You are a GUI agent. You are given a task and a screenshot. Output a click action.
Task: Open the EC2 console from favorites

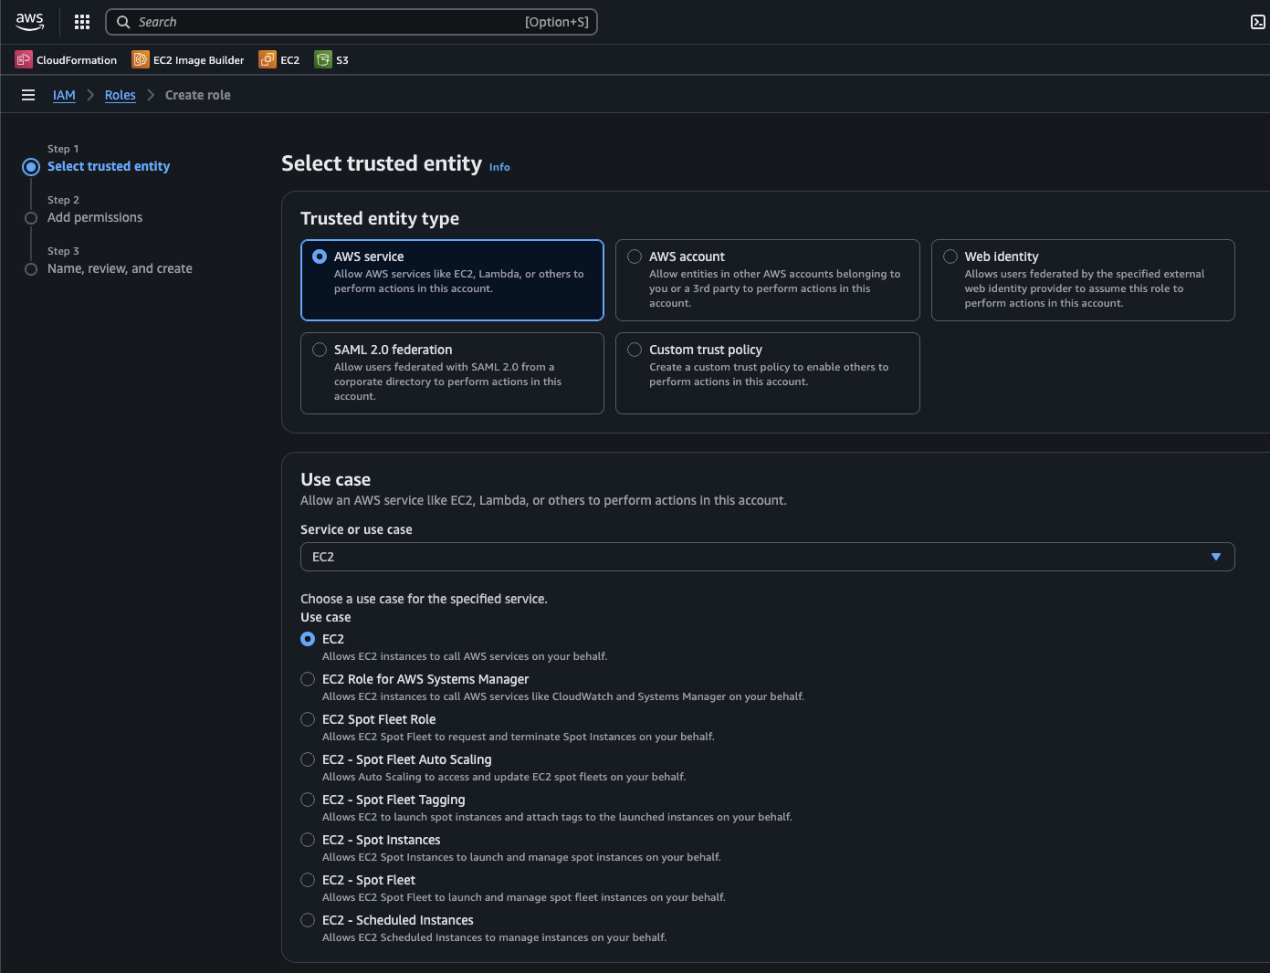click(278, 59)
